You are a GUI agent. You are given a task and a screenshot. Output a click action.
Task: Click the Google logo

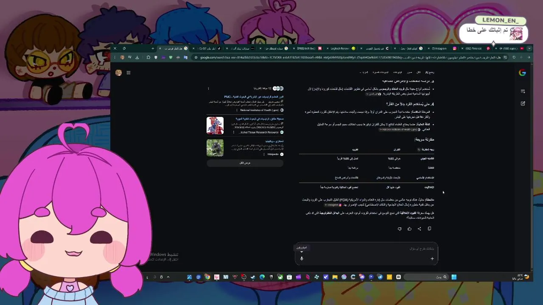coord(522,72)
